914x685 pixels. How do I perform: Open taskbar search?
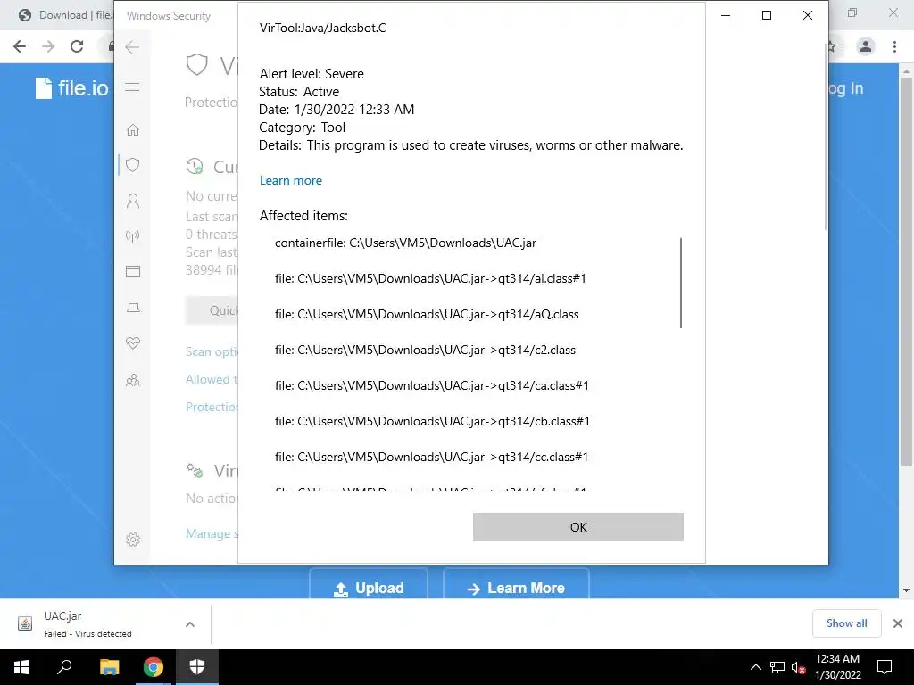[64, 667]
